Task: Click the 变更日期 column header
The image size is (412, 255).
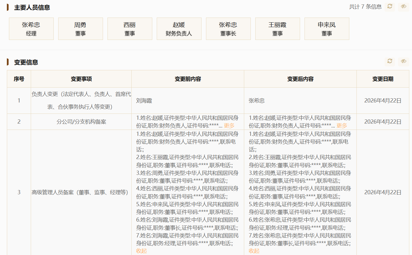Action: click(383, 79)
